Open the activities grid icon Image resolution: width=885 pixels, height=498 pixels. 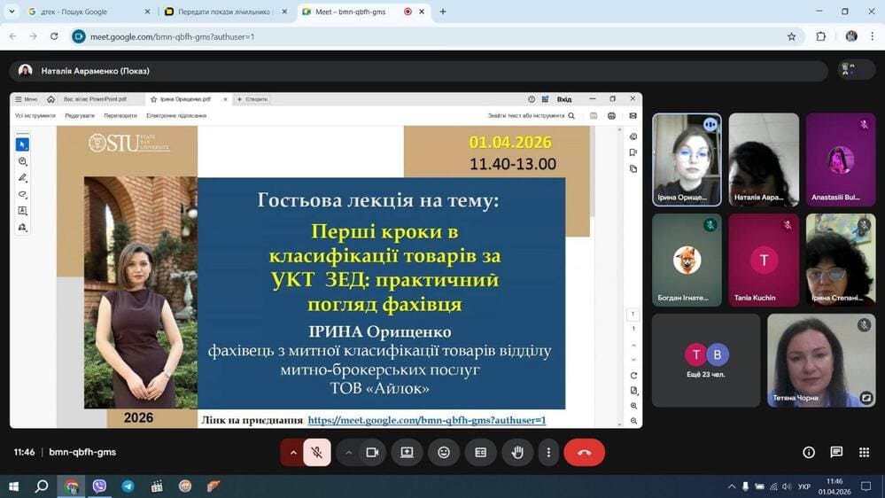coord(864,452)
